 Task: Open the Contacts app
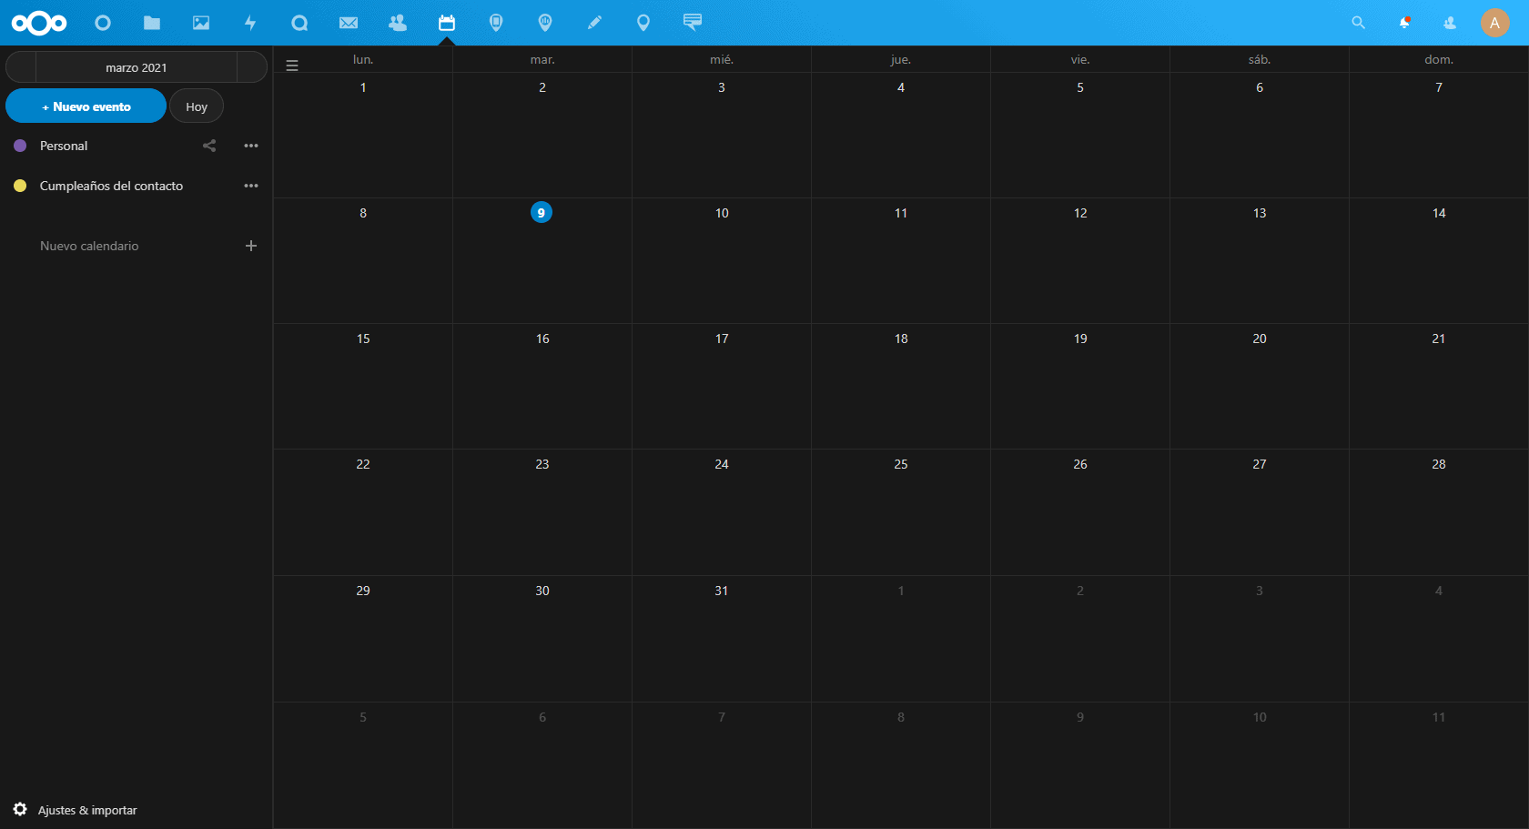398,23
